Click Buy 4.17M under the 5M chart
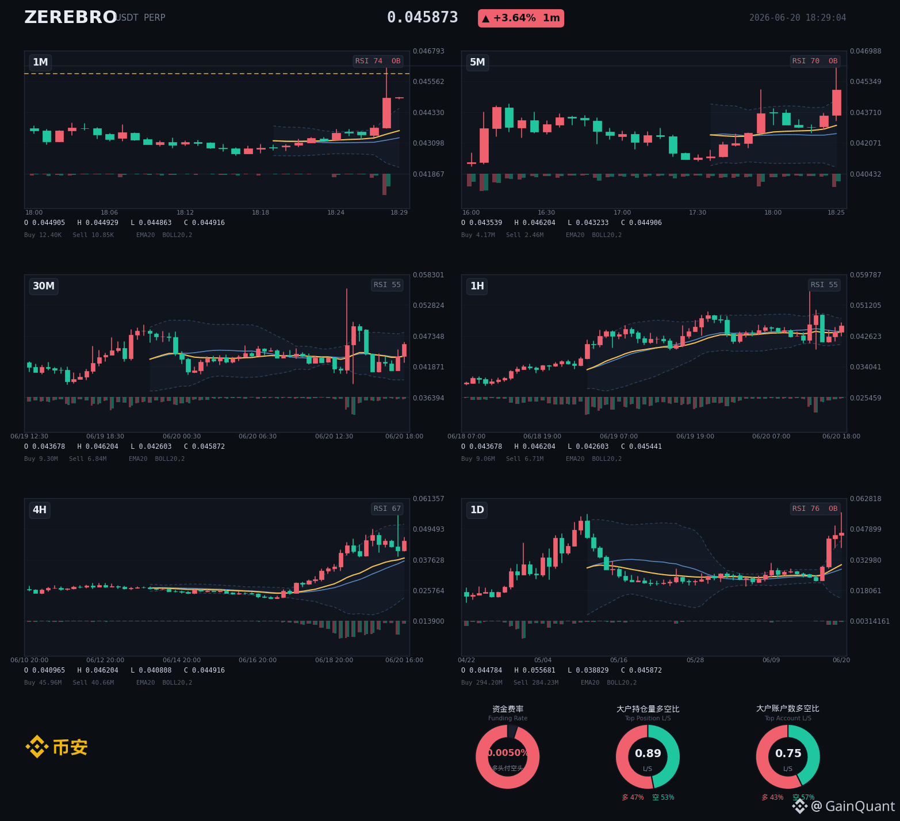900x821 pixels. coord(478,235)
